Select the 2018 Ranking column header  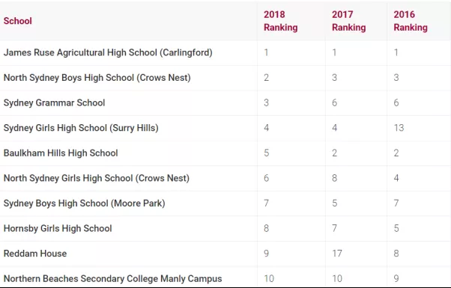pos(280,21)
